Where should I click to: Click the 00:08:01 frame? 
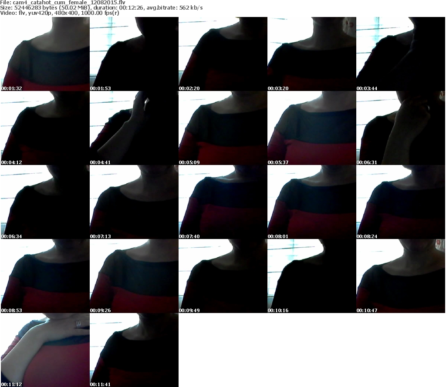pos(312,202)
